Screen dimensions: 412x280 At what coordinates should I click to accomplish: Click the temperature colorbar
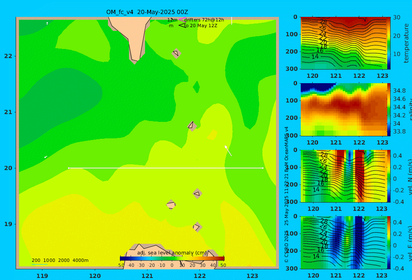(x=389, y=43)
